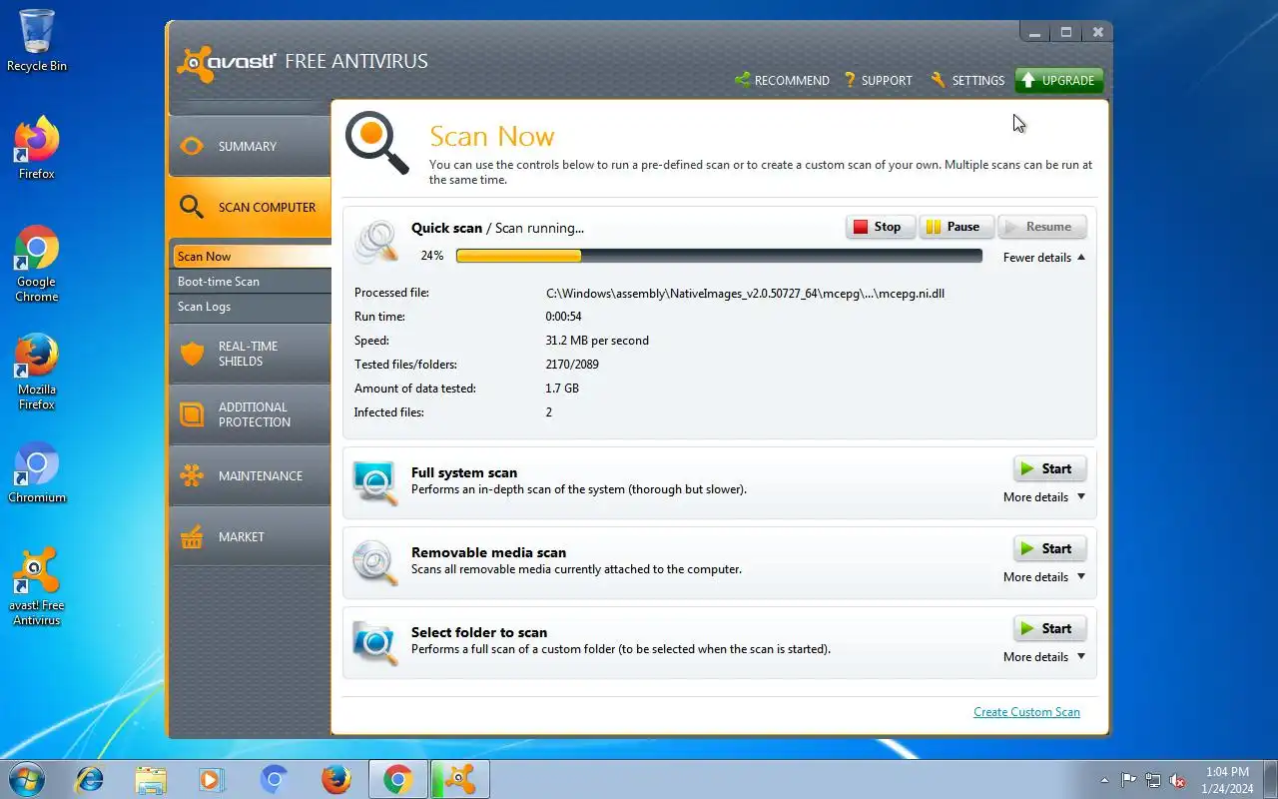Expand More details for Full system scan
Screen dimensions: 1278x799
(x=1044, y=497)
